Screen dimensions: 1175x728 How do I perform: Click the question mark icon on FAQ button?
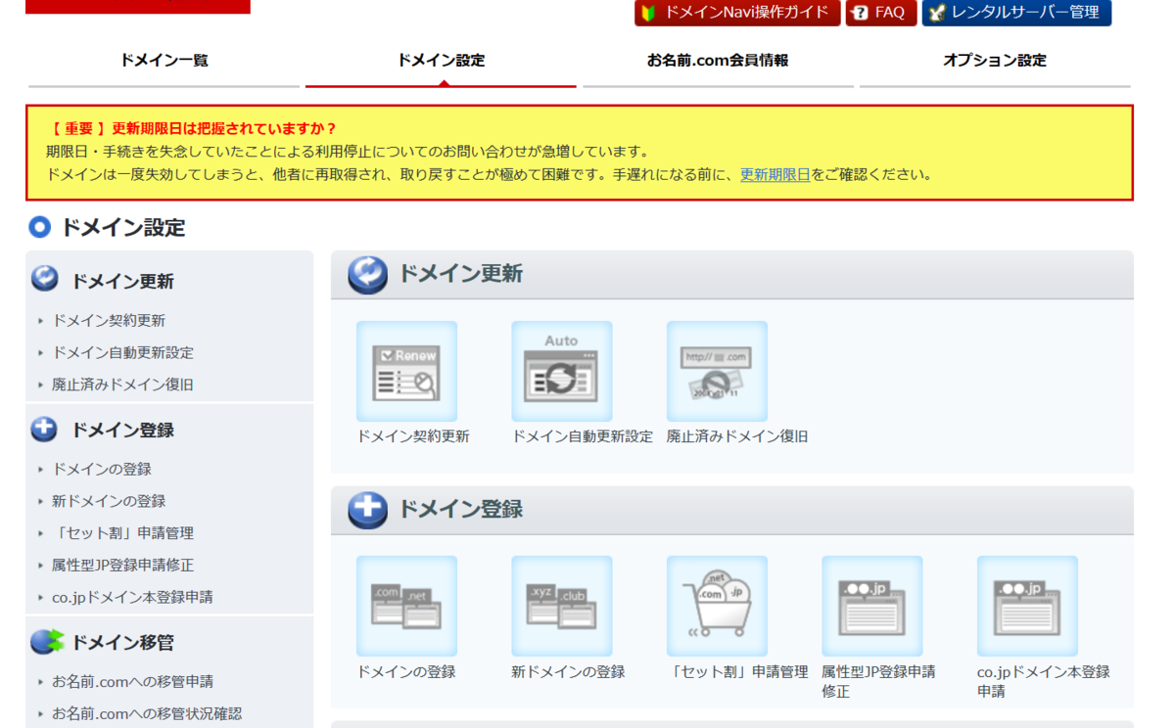point(860,13)
